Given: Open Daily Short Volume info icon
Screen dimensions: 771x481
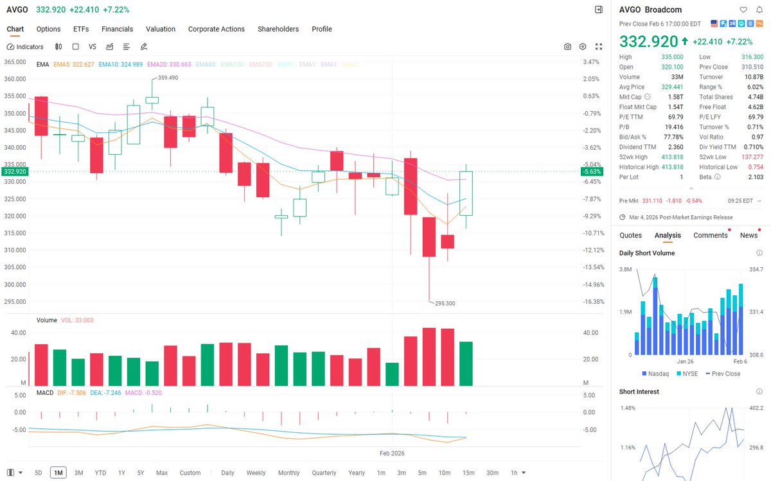Looking at the screenshot, I should (x=759, y=253).
